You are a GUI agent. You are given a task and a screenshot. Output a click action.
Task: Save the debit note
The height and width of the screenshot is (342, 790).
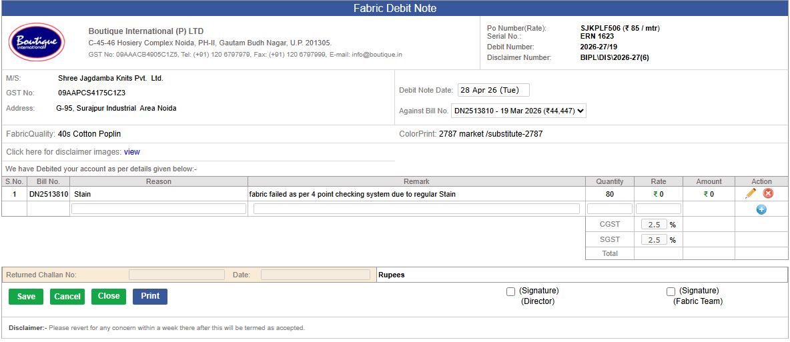click(x=26, y=297)
